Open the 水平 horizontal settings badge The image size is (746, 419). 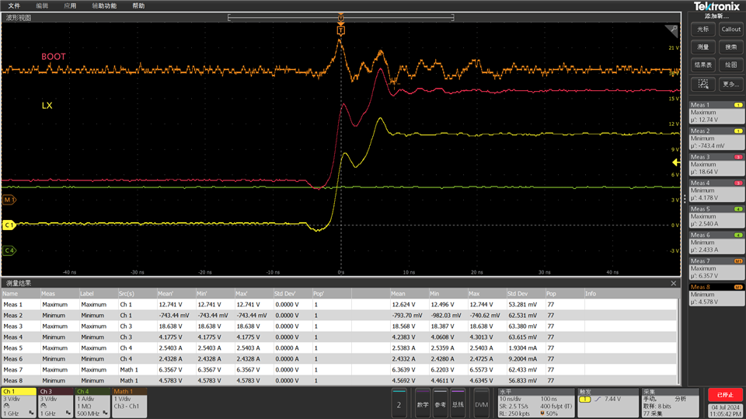[x=537, y=403]
